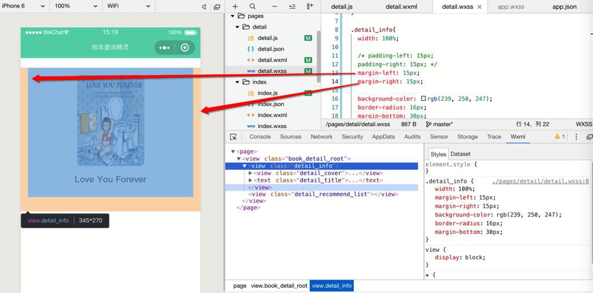The width and height of the screenshot is (593, 293).
Task: Open the three-dot more options in file panel
Action: (274, 6)
